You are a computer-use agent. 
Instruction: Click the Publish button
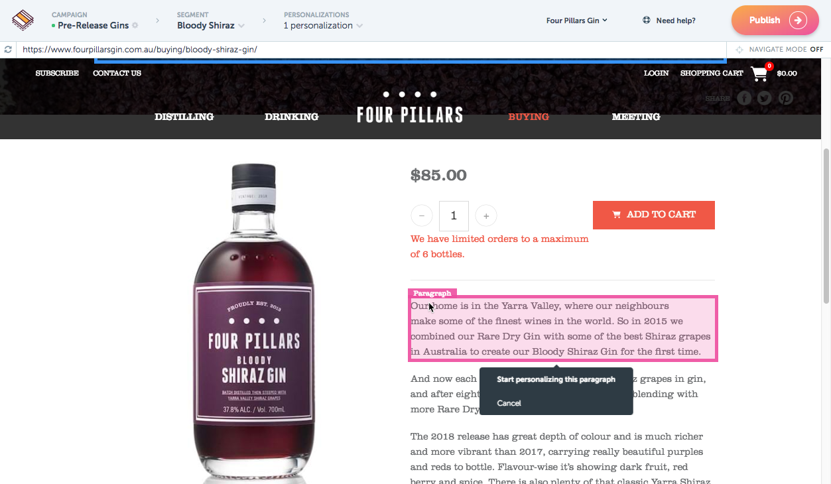coord(775,21)
